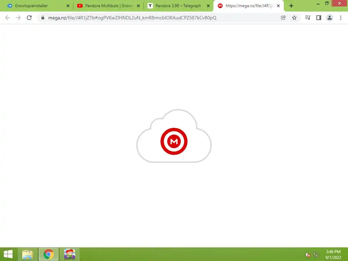348x261 pixels.
Task: Open Chrome profile menu
Action: pyautogui.click(x=330, y=18)
